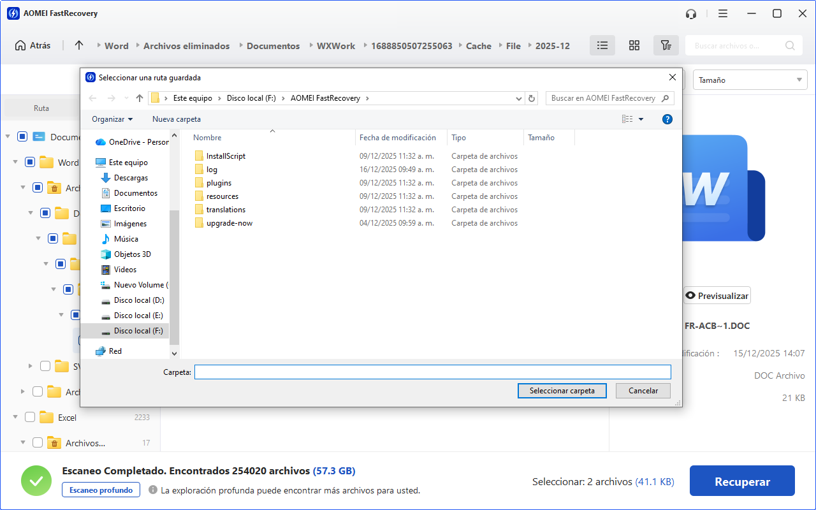The image size is (816, 510).
Task: Click the filter icon in toolbar
Action: click(x=666, y=45)
